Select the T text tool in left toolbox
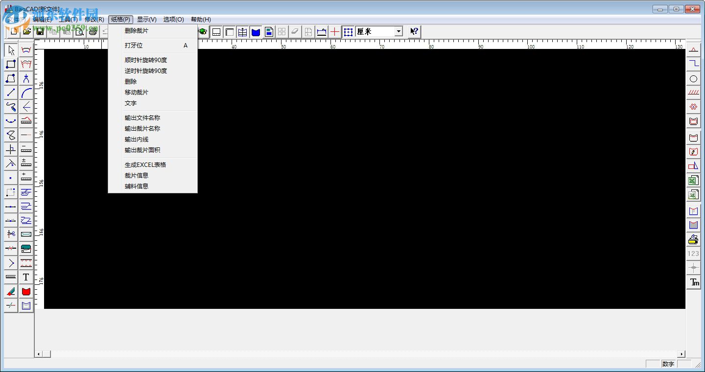705x372 pixels. click(x=26, y=277)
